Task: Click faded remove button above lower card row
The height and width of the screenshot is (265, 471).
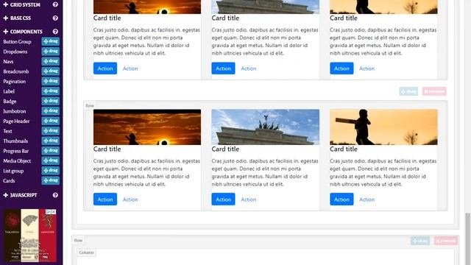Action: (434, 91)
